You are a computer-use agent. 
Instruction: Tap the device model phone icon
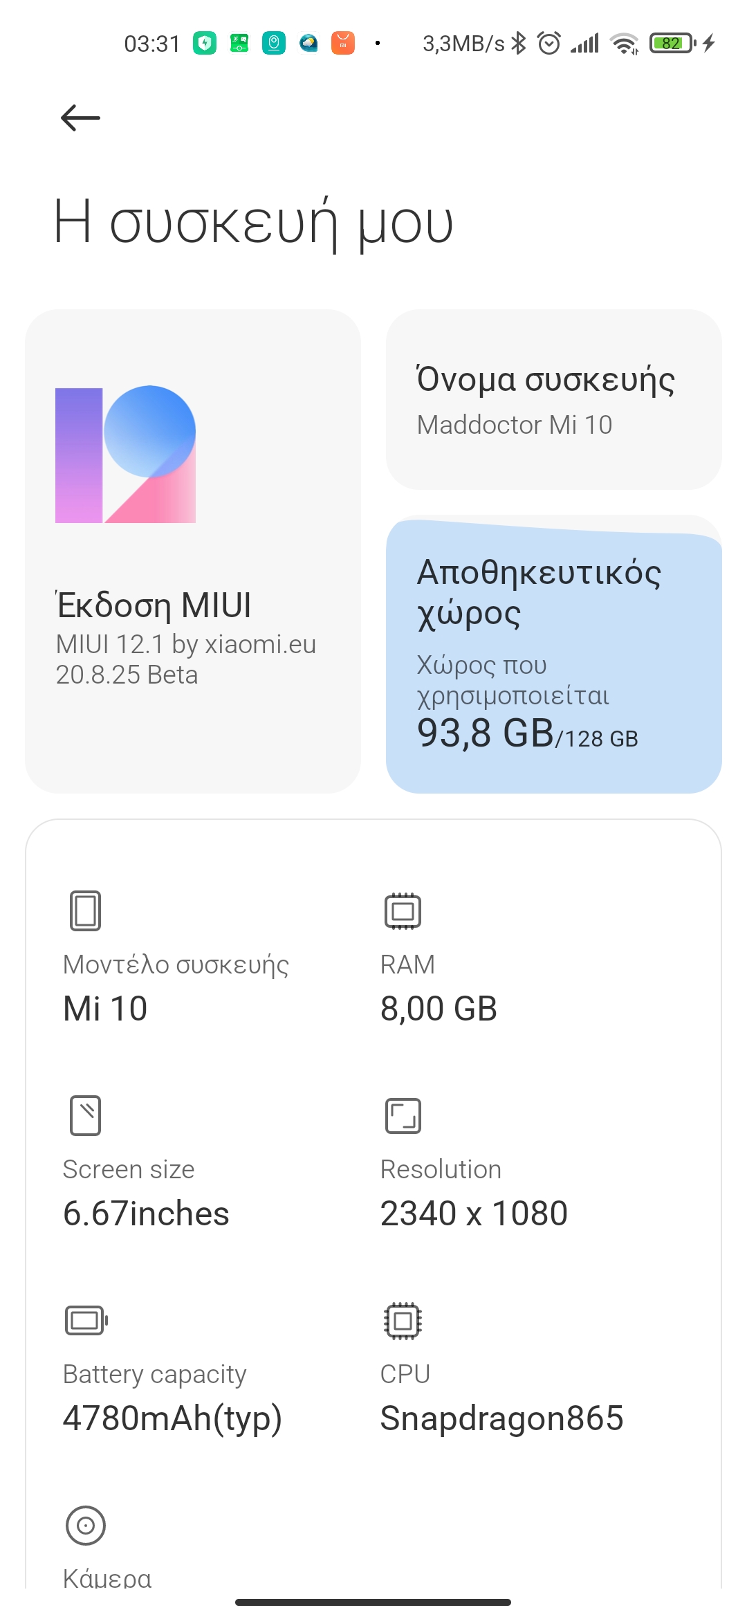point(85,911)
